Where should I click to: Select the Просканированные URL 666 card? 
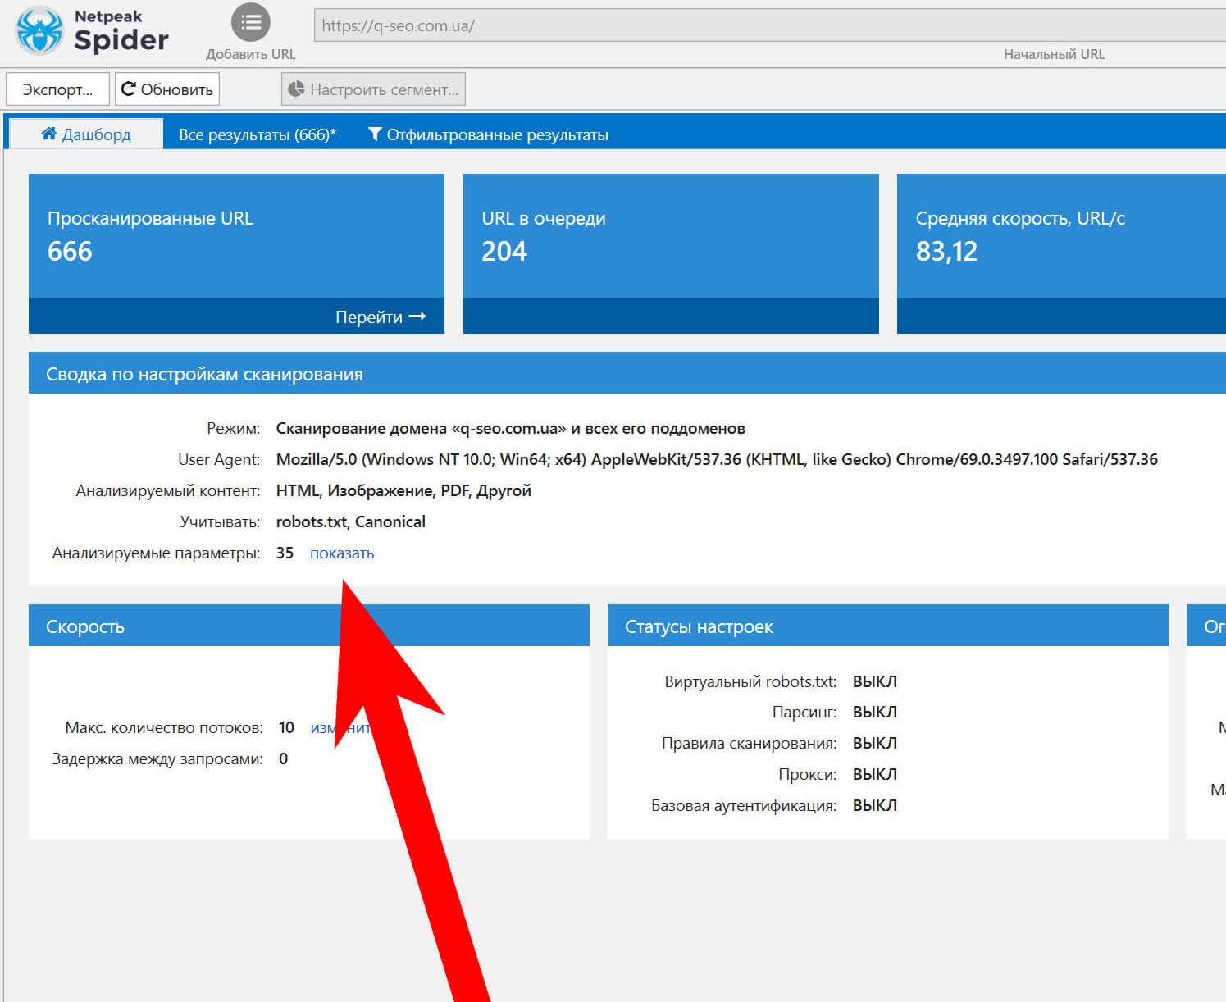[x=236, y=236]
